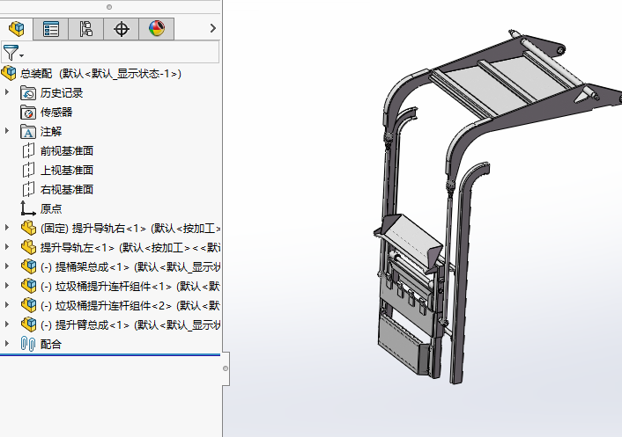This screenshot has width=622, height=437.
Task: Click the 右视基准面 plane icon
Action: click(x=28, y=190)
